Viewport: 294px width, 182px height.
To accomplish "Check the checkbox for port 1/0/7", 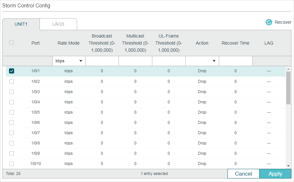I will (x=12, y=133).
